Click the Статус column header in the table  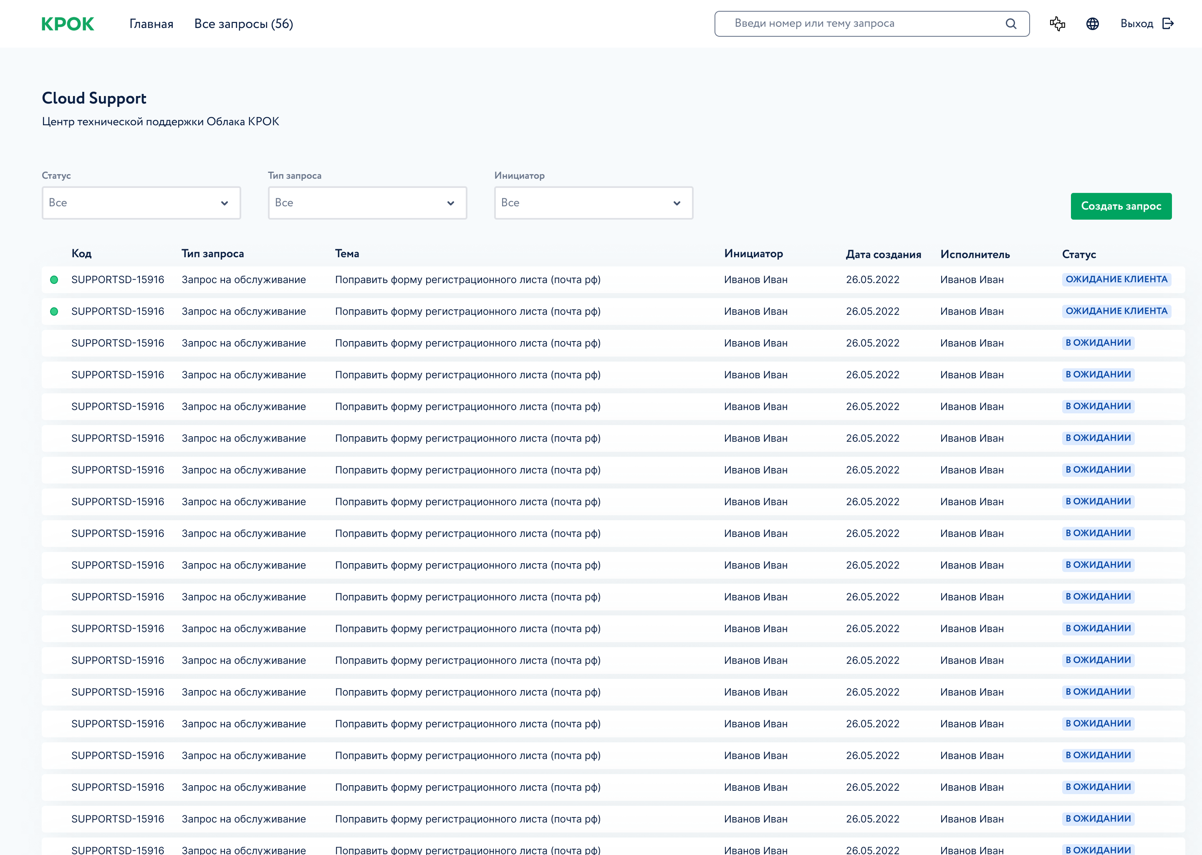pos(1079,254)
